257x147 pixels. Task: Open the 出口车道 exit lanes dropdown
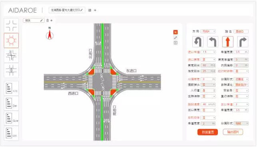pos(241,105)
